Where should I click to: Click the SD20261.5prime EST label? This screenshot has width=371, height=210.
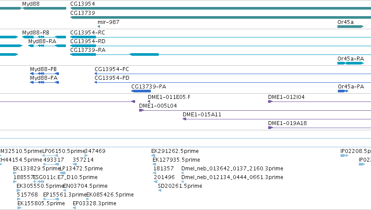coord(180,186)
